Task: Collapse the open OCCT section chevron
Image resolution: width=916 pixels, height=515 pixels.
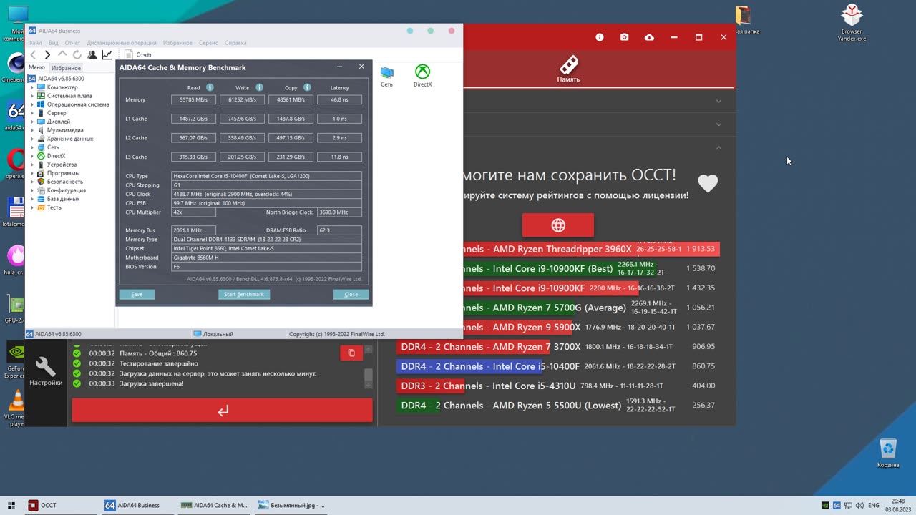Action: click(x=718, y=147)
